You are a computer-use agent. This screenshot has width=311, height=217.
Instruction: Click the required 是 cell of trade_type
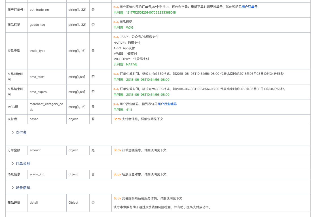pyautogui.click(x=93, y=51)
